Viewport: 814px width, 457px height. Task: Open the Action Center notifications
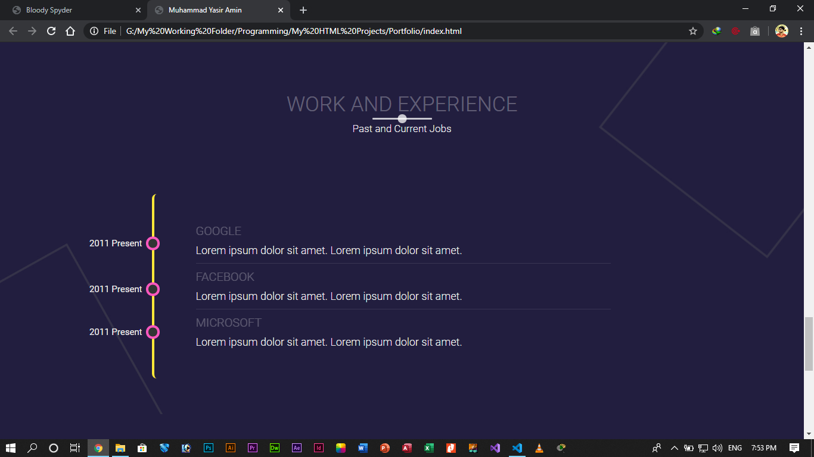[x=794, y=448]
